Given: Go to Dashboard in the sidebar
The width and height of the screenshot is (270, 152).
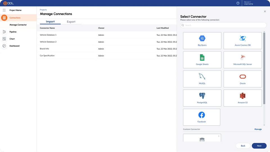Looking at the screenshot, I should [14, 46].
